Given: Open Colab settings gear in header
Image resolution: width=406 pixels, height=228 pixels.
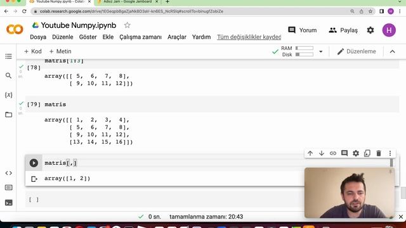Looking at the screenshot, I should 370,30.
